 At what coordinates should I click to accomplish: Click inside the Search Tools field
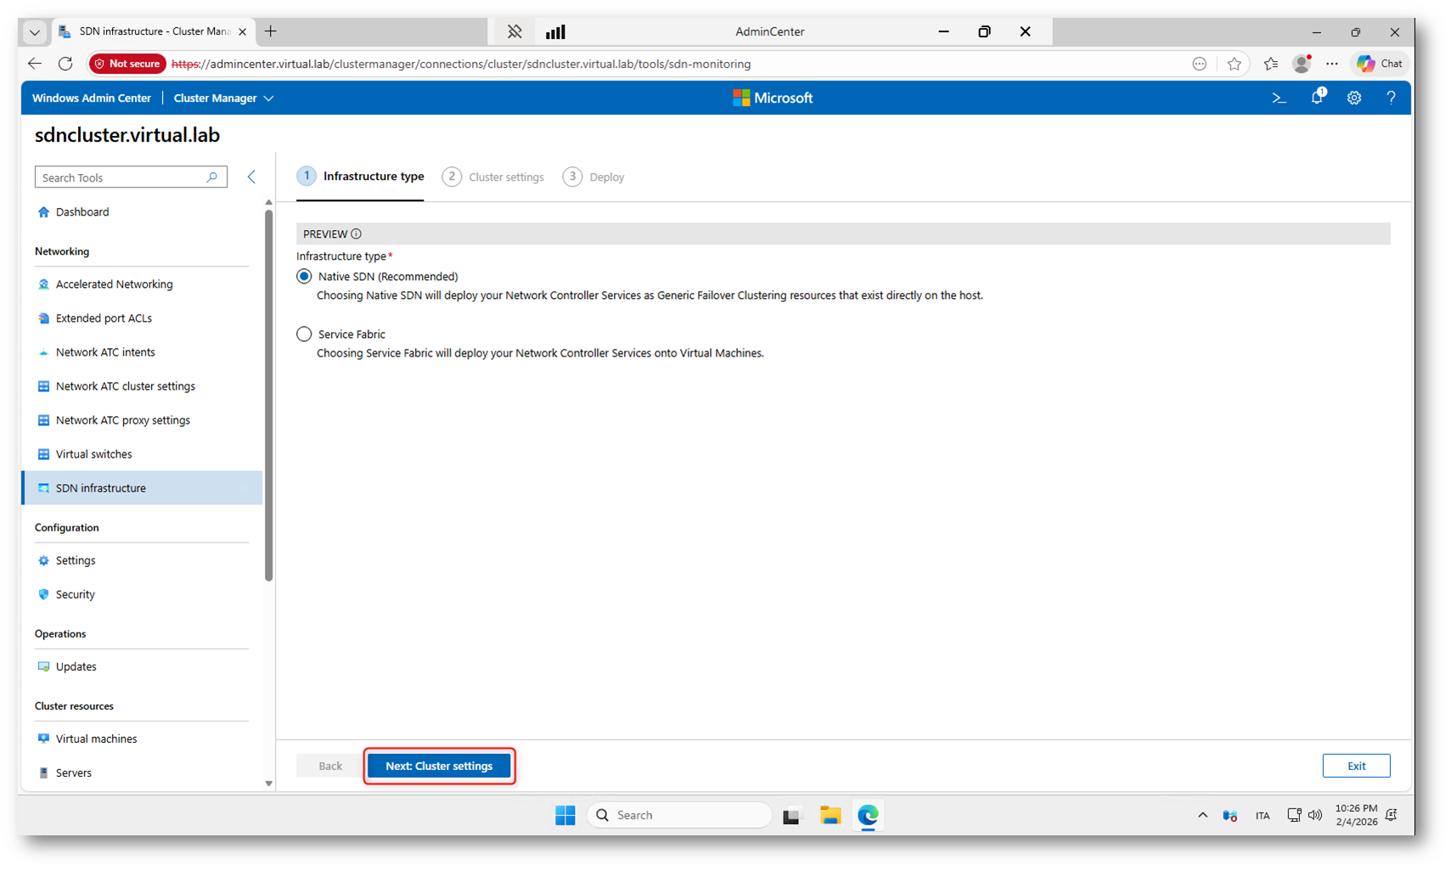(x=119, y=177)
